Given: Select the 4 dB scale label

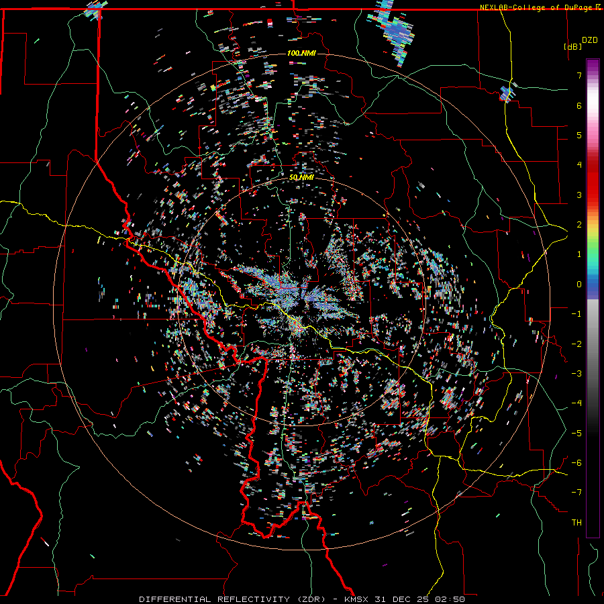Looking at the screenshot, I should [579, 165].
